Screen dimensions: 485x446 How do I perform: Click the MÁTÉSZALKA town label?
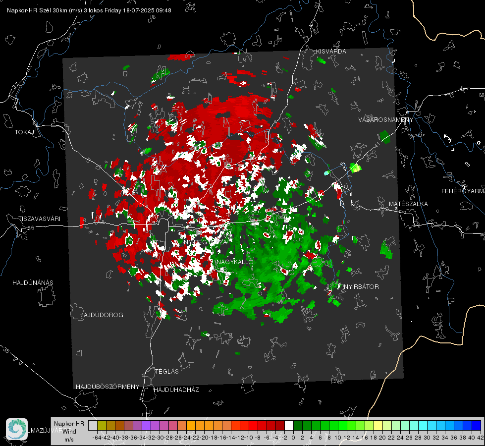click(x=408, y=204)
